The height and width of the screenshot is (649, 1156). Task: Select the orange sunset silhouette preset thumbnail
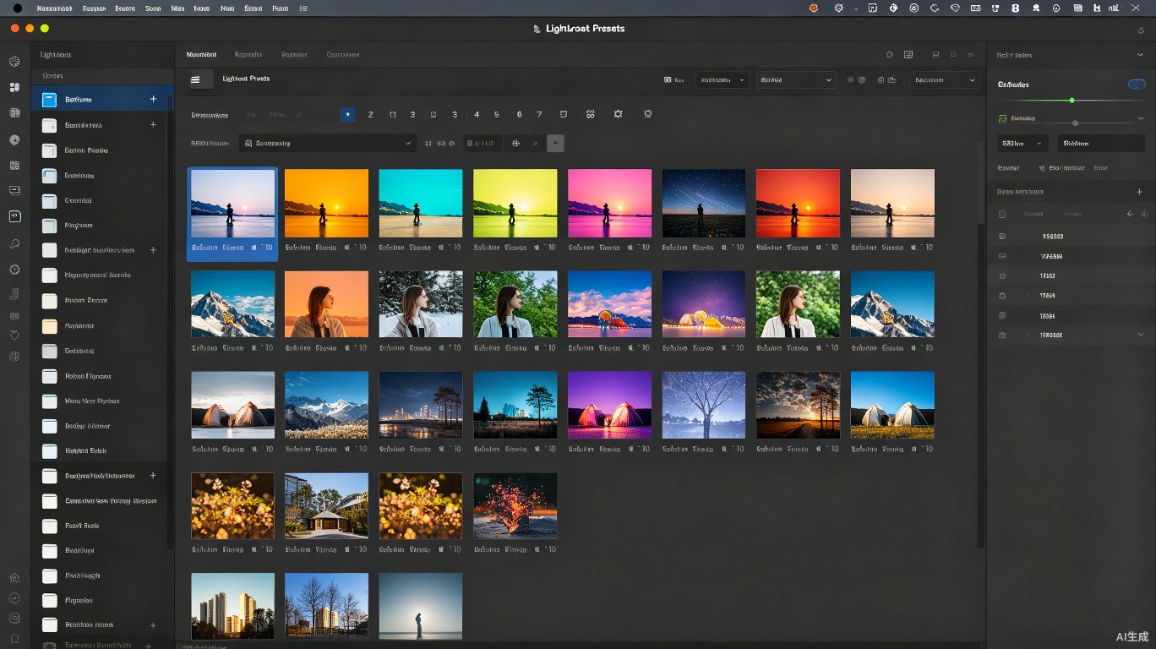point(326,203)
